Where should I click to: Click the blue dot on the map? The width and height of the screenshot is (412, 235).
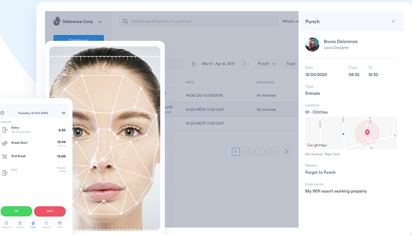343,134
